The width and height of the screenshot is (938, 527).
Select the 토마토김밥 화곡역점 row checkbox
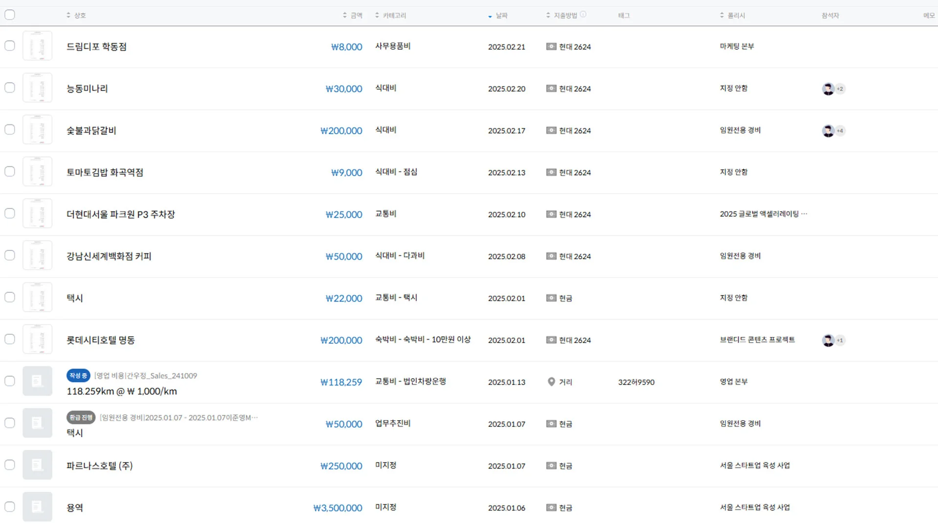(10, 172)
